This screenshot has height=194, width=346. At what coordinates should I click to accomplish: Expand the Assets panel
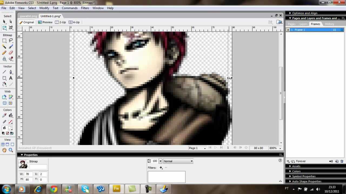(x=290, y=166)
